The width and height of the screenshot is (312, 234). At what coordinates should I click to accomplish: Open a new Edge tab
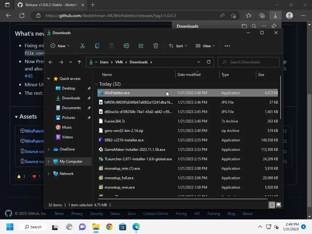click(x=93, y=5)
